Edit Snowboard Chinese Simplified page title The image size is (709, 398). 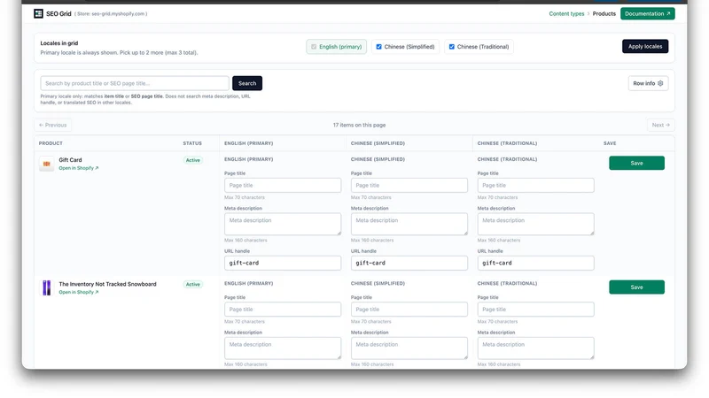(409, 309)
